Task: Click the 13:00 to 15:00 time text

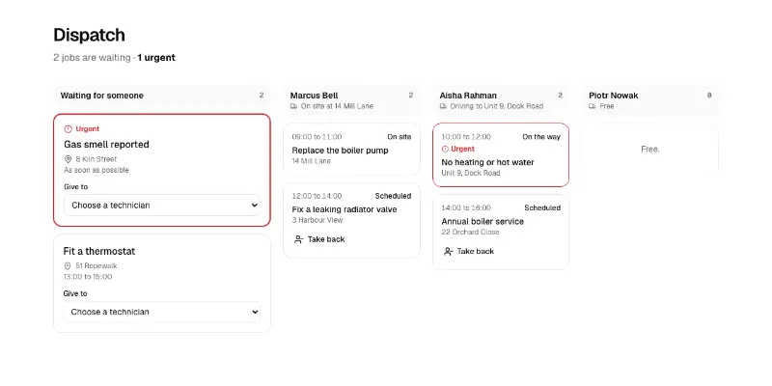Action: (x=88, y=277)
